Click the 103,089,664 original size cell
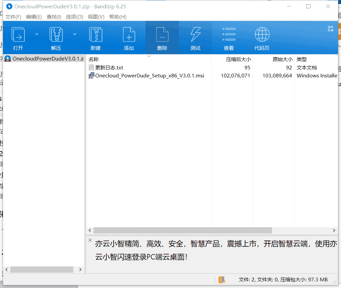Screen dimensions: 341x288 [277, 76]
